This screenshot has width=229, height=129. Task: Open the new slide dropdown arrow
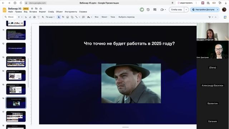22,17
